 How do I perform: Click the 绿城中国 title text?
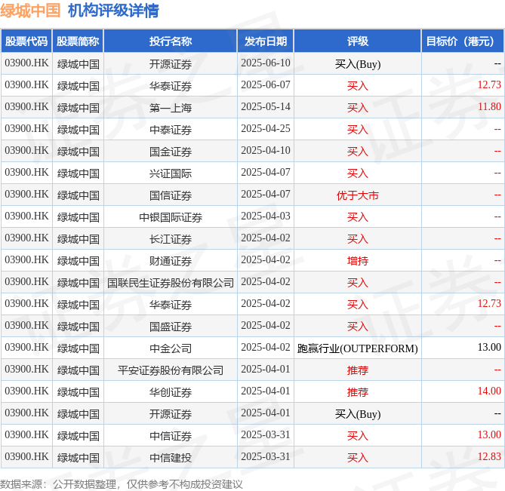[x=30, y=11]
